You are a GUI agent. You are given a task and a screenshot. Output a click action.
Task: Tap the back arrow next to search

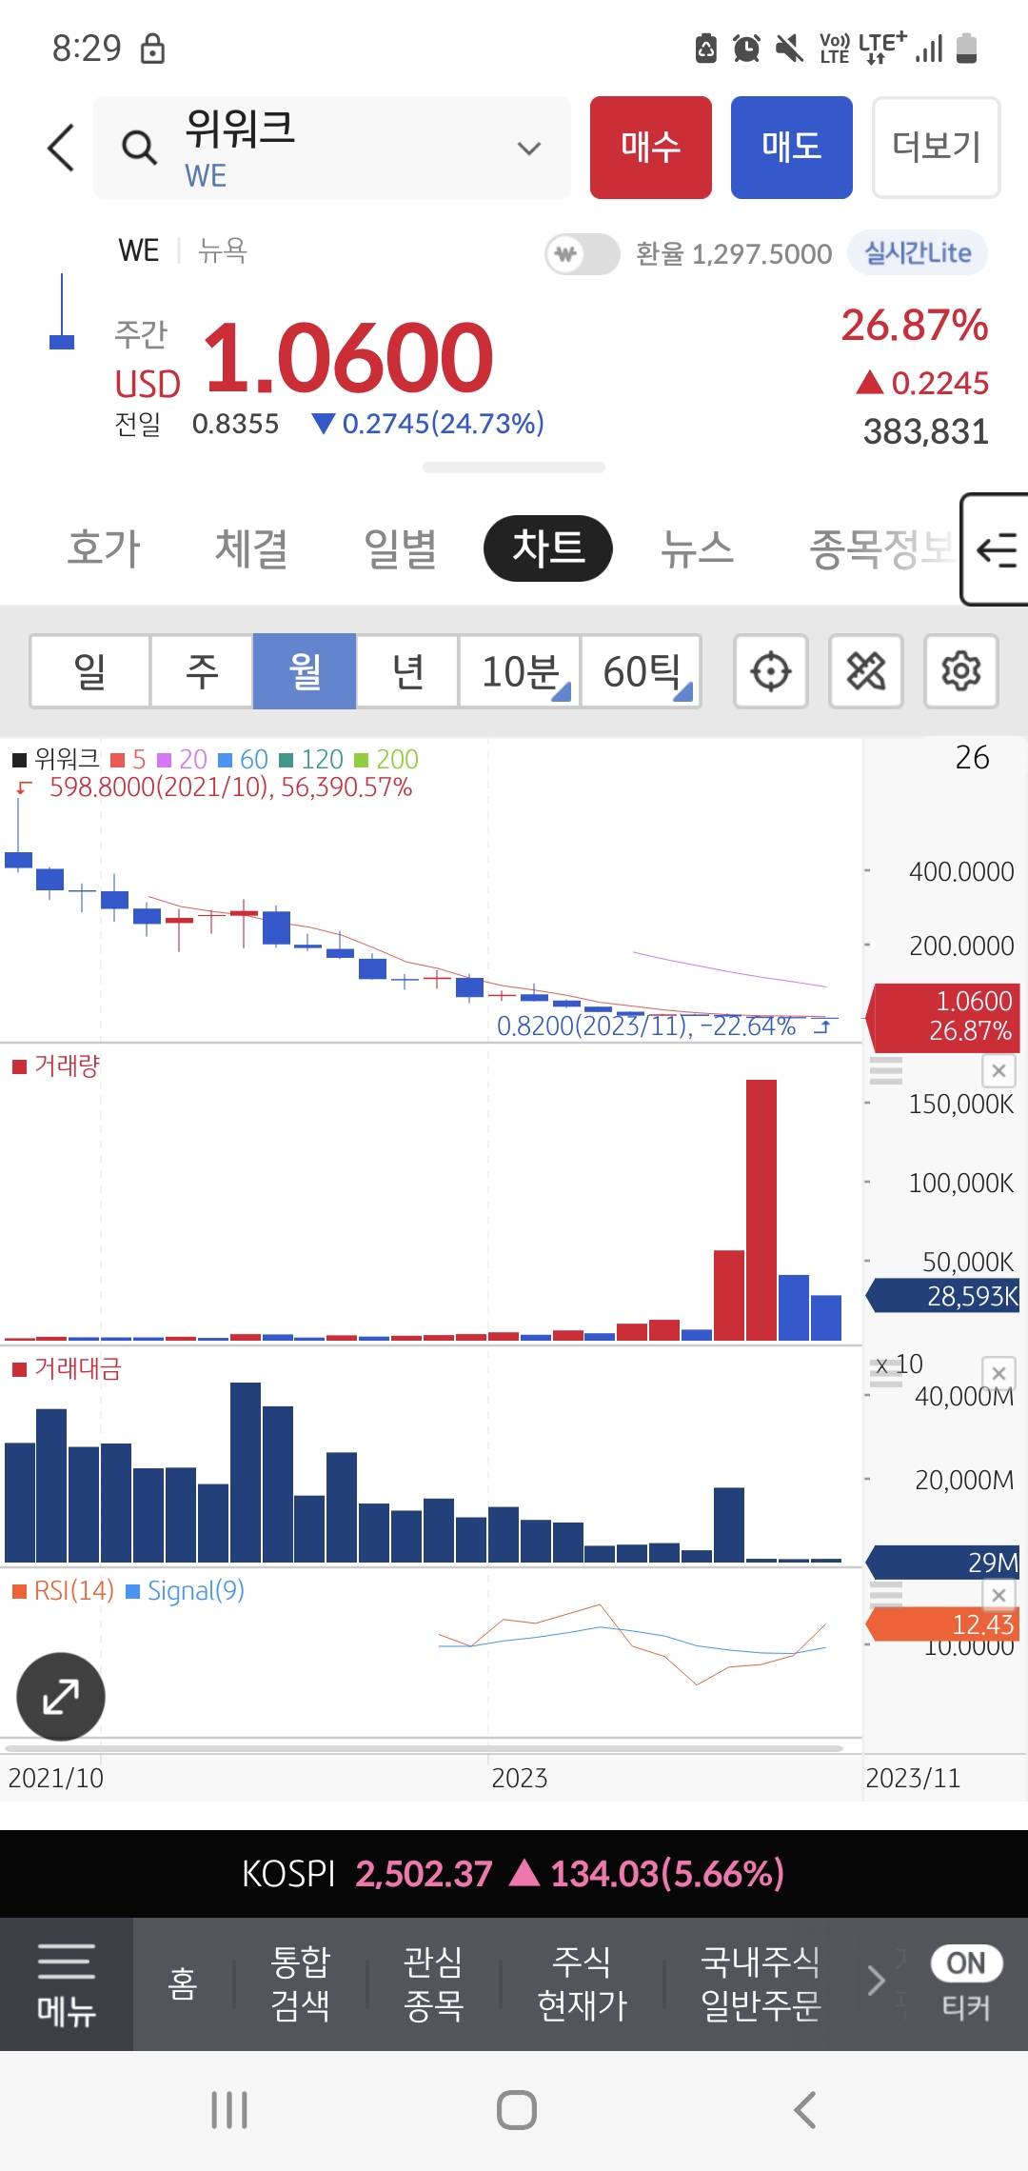61,149
